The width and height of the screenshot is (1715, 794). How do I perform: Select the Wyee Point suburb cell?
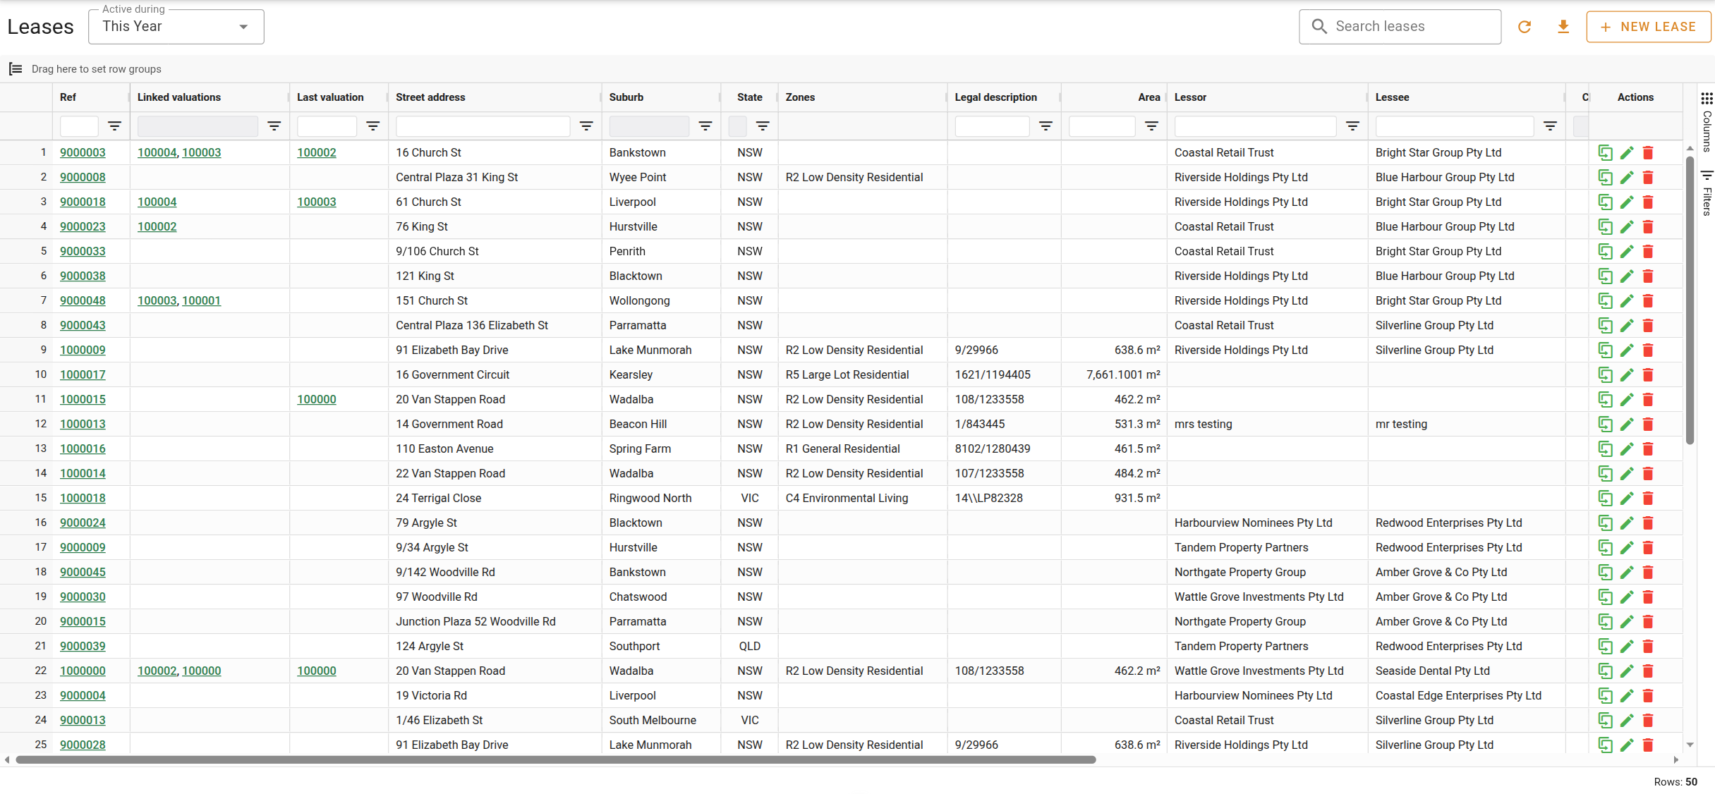pos(660,177)
